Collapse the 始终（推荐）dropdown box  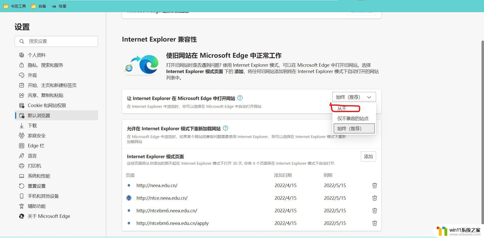(x=354, y=97)
